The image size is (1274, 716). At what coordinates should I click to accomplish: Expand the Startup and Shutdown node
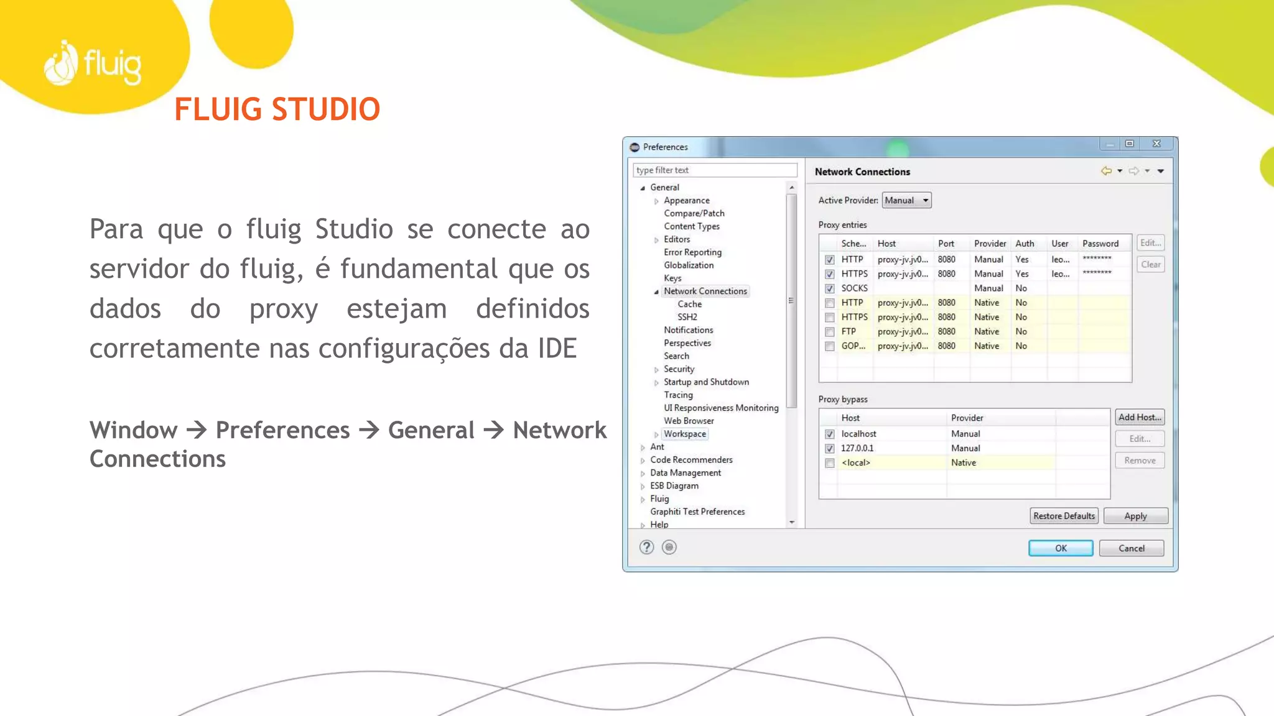[x=656, y=383]
